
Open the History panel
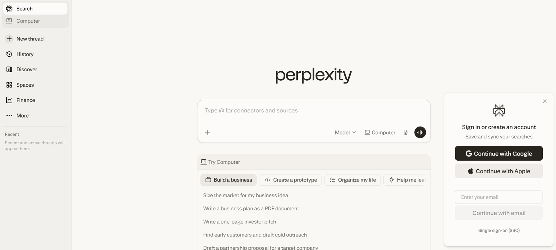(25, 54)
